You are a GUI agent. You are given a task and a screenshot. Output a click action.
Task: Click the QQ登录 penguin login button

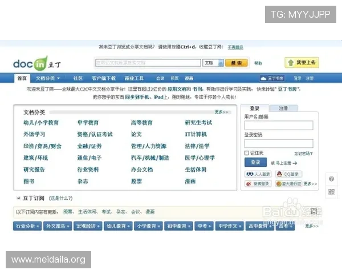(288, 174)
